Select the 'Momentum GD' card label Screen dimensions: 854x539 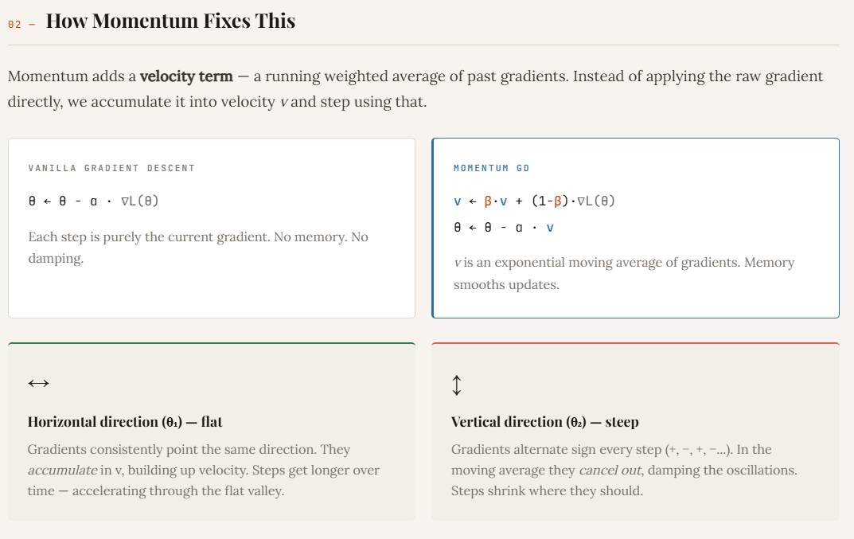click(x=491, y=168)
